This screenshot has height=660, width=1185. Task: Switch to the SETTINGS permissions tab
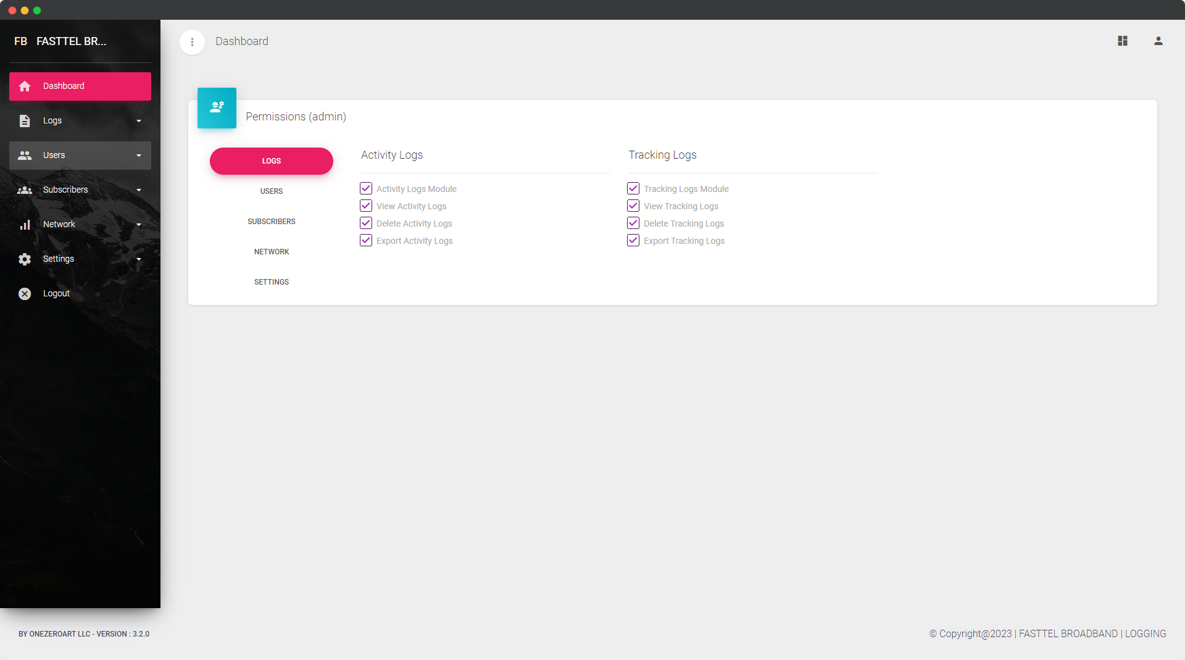272,282
